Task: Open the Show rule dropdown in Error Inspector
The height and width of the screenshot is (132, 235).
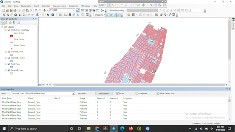Action: (73, 93)
